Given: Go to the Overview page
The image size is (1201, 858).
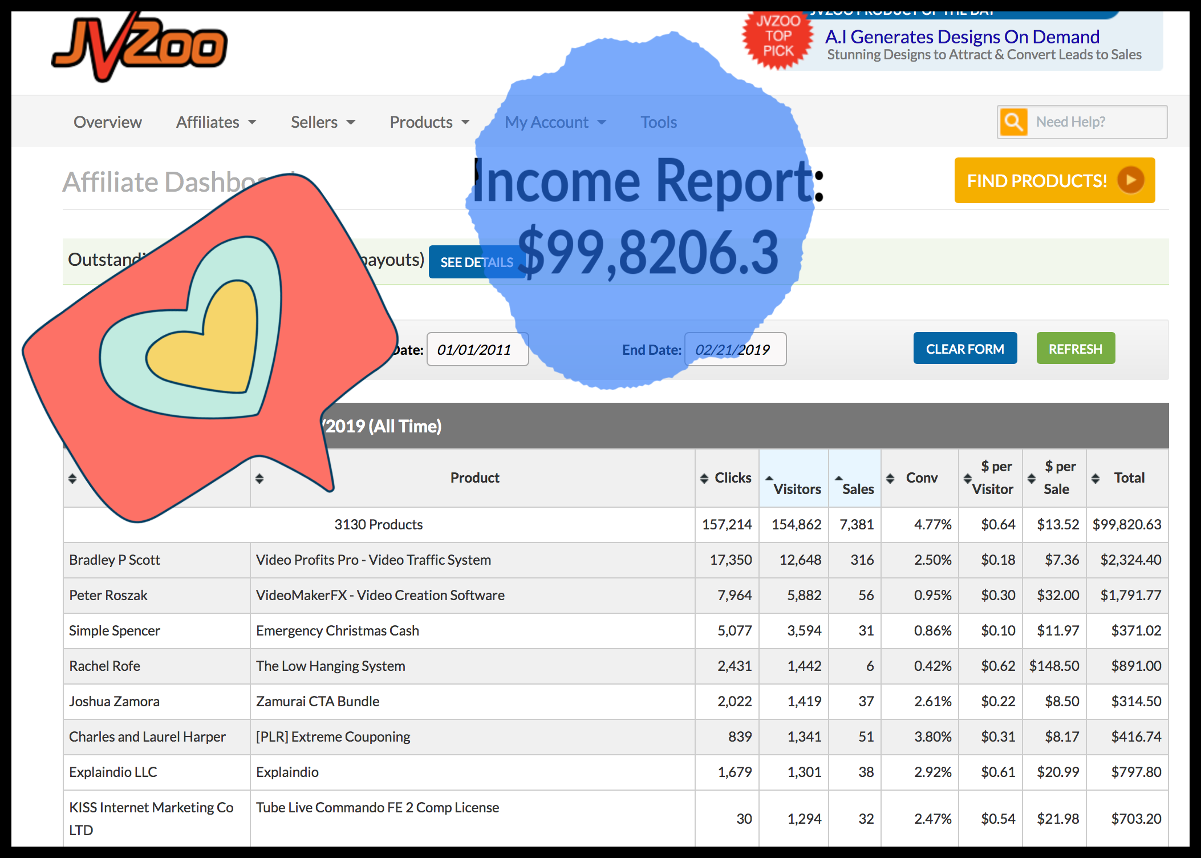Looking at the screenshot, I should tap(108, 122).
